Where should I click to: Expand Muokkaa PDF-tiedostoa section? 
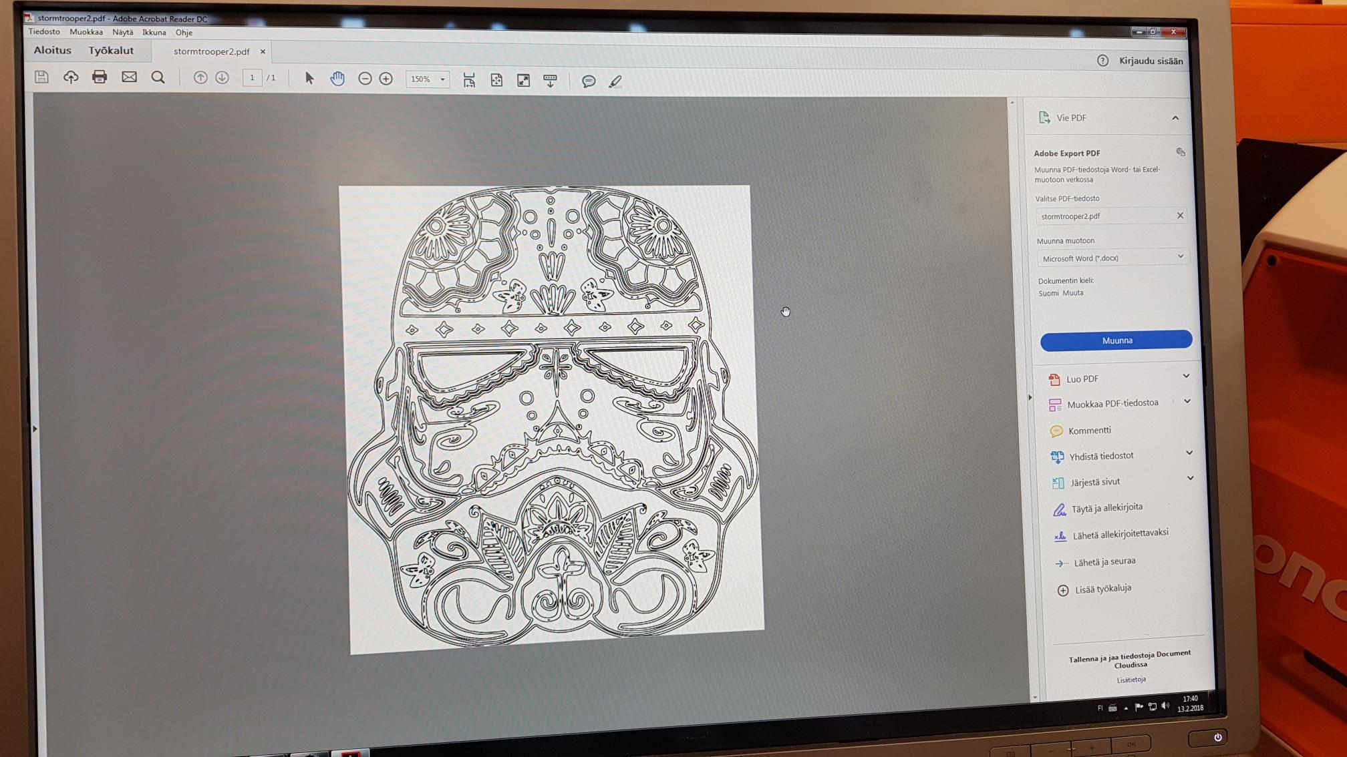pos(1187,401)
